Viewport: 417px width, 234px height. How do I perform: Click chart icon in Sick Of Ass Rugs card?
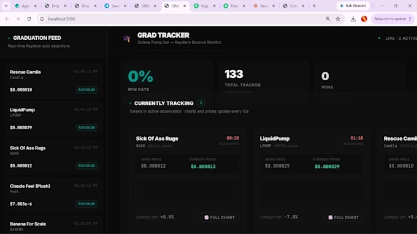point(207,217)
